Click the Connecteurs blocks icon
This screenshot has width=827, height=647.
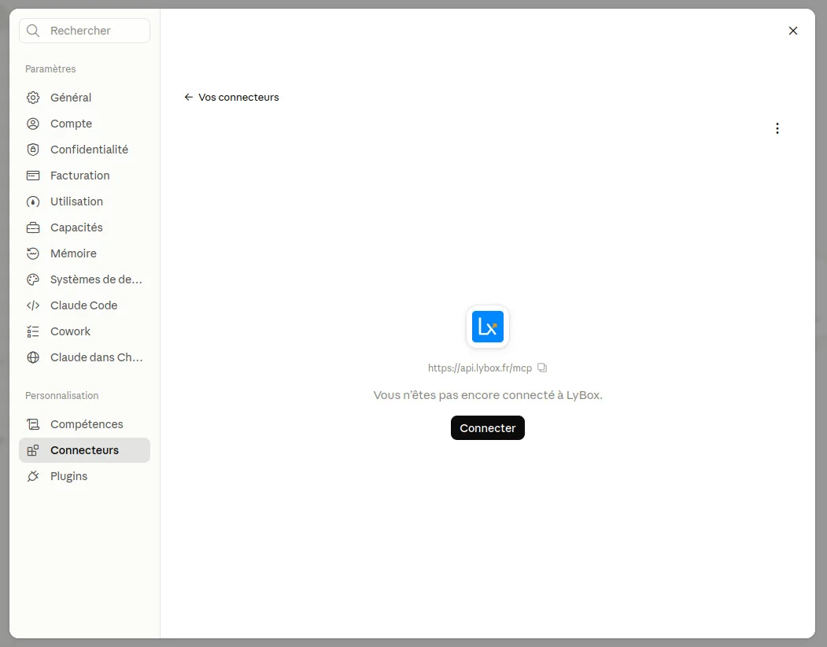click(x=33, y=450)
